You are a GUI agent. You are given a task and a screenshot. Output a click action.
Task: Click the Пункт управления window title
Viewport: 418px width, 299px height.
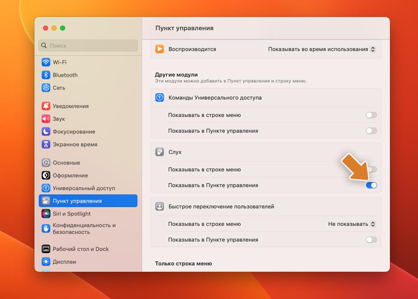(x=184, y=28)
